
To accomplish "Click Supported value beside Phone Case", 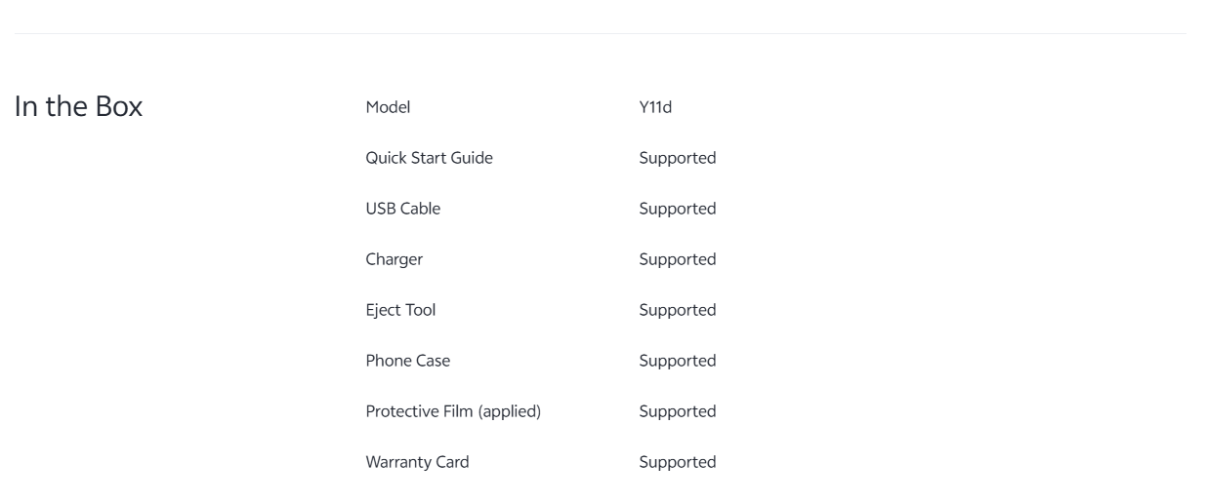I will (x=678, y=361).
